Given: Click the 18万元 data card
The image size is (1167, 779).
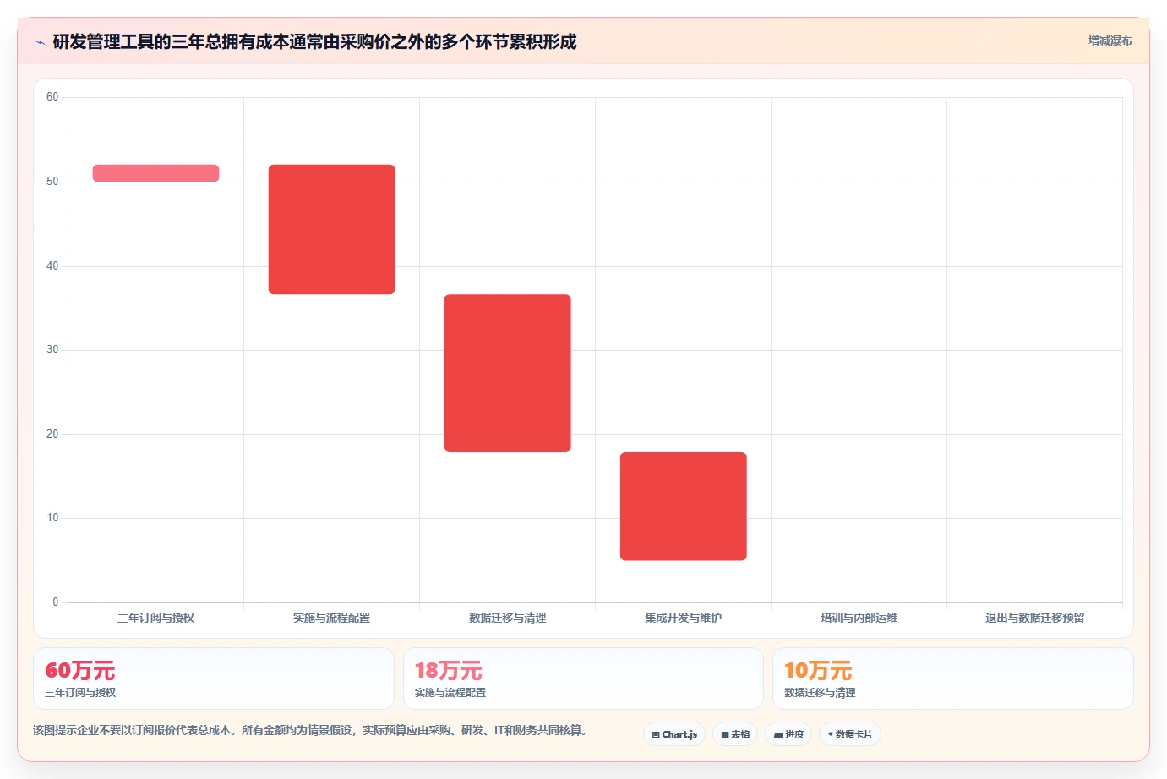Looking at the screenshot, I should pos(583,678).
